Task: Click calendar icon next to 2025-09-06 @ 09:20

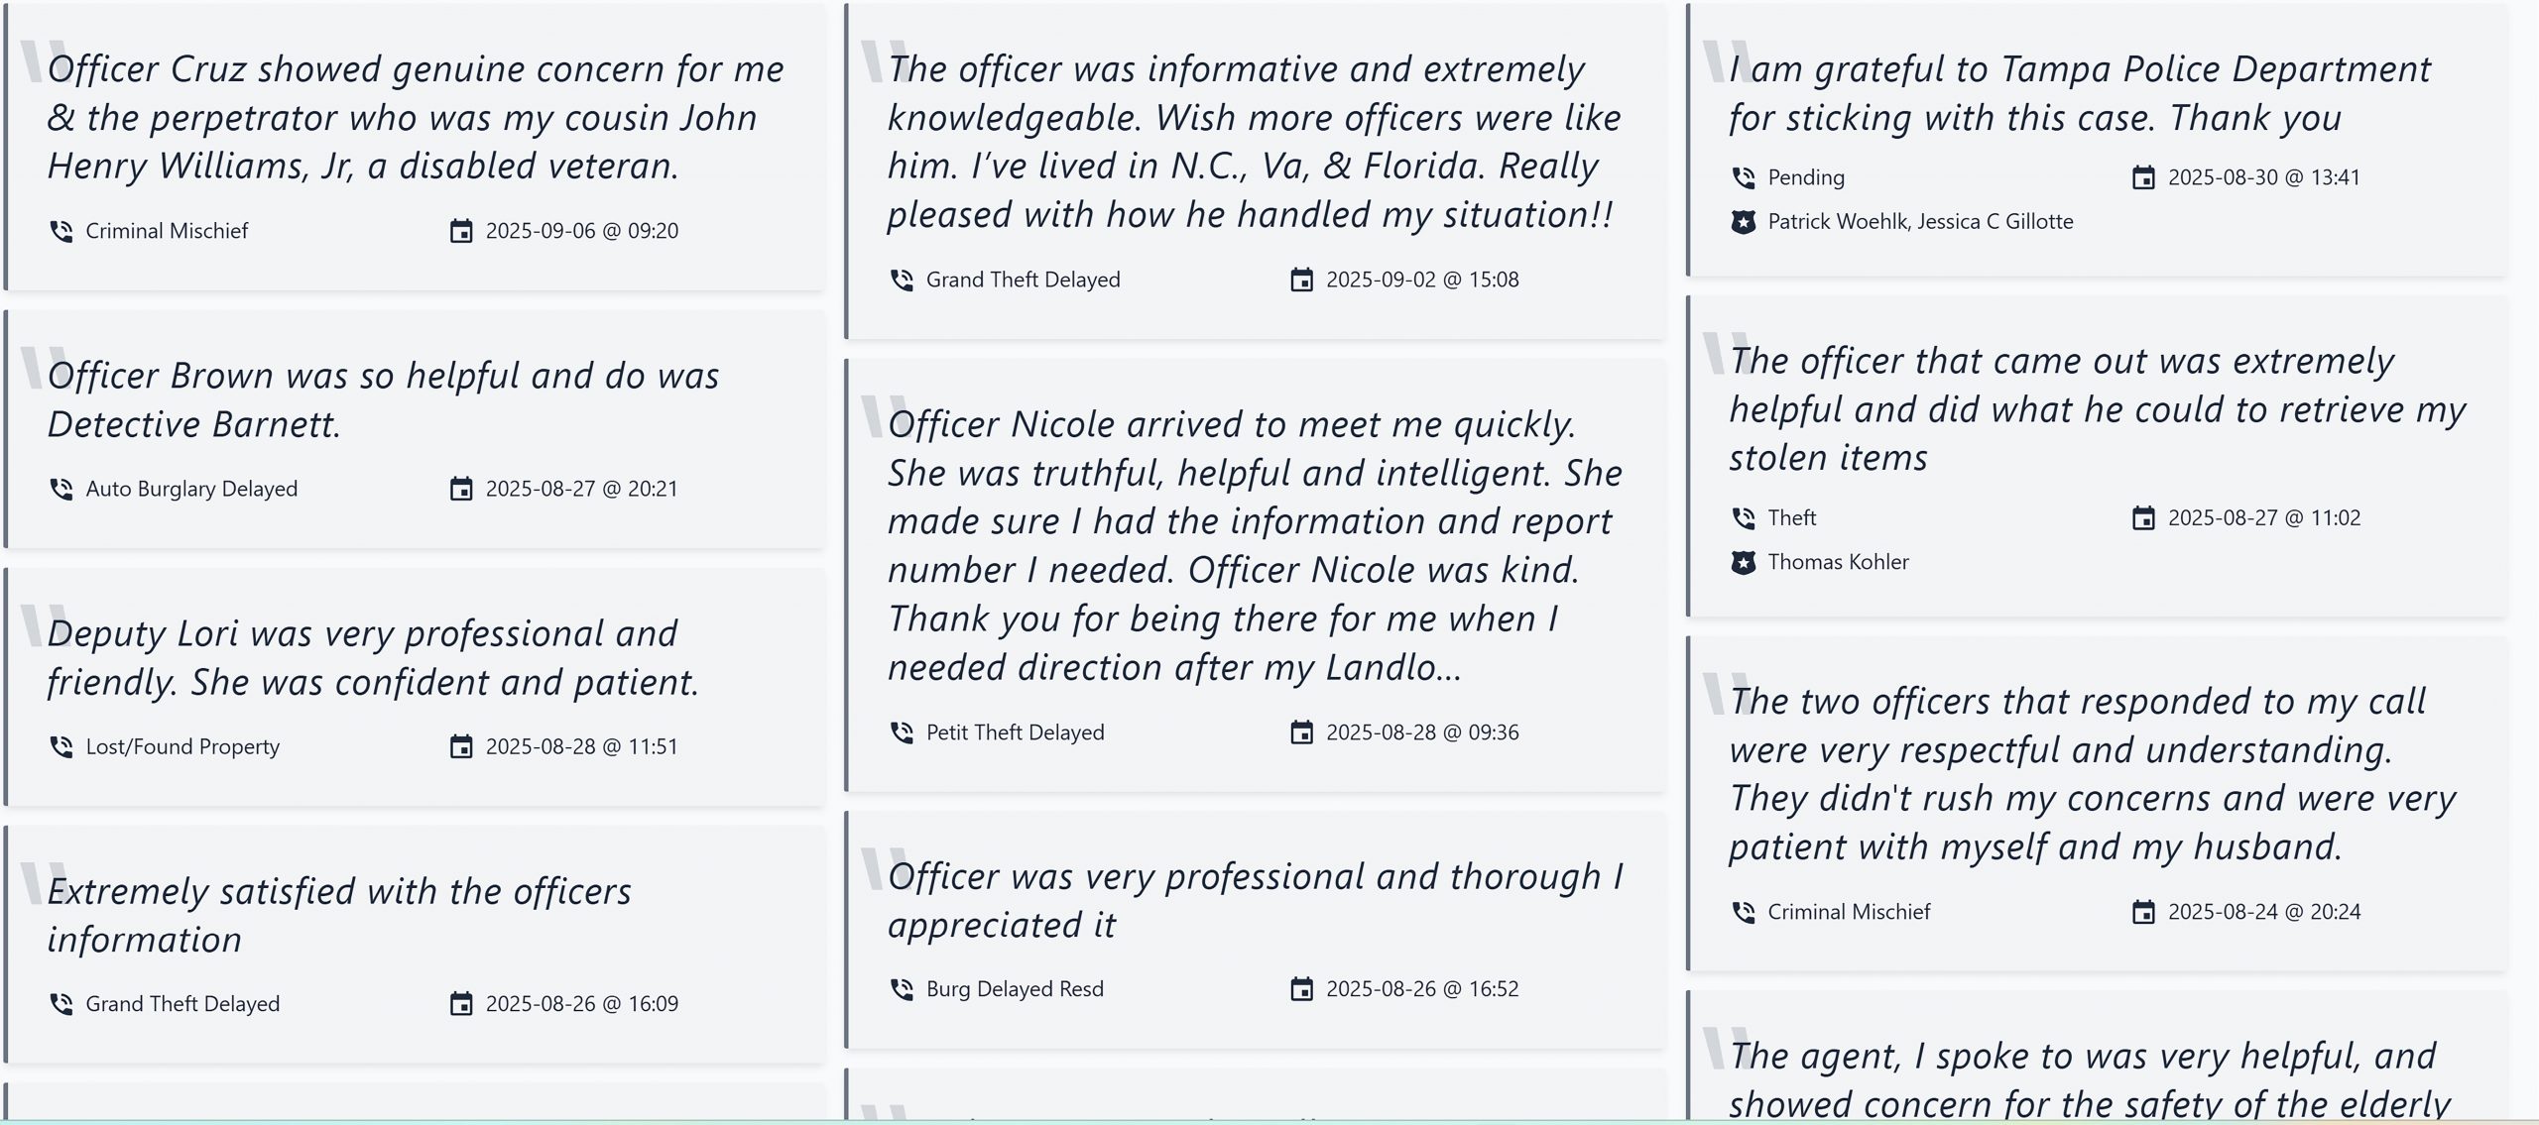Action: 461,231
